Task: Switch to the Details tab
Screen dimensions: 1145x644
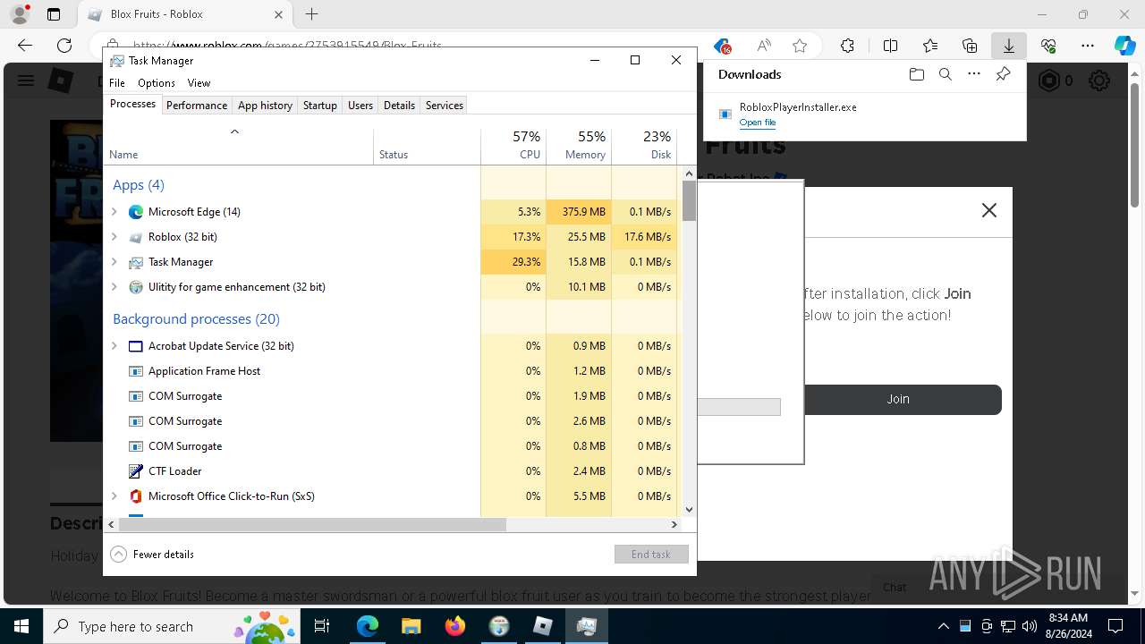Action: (x=399, y=106)
